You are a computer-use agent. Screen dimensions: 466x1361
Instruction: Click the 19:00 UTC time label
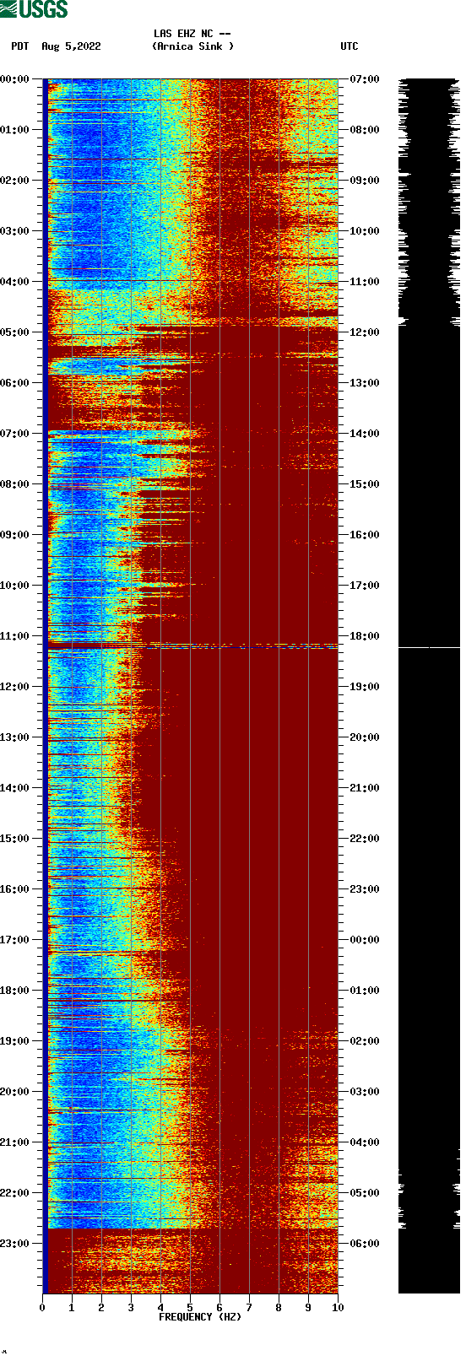[x=365, y=687]
